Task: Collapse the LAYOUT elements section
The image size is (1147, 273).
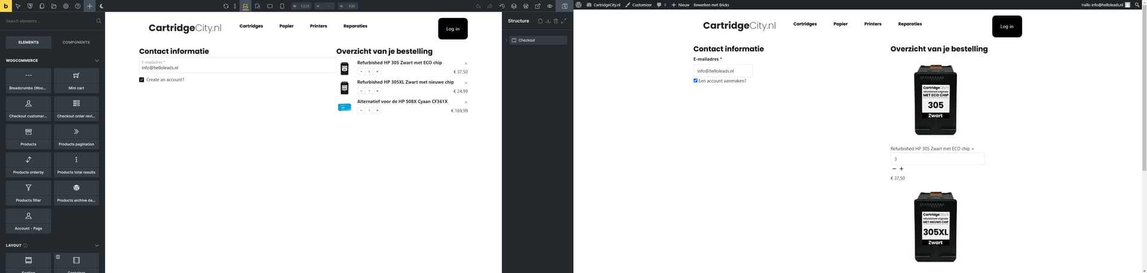Action: click(97, 246)
